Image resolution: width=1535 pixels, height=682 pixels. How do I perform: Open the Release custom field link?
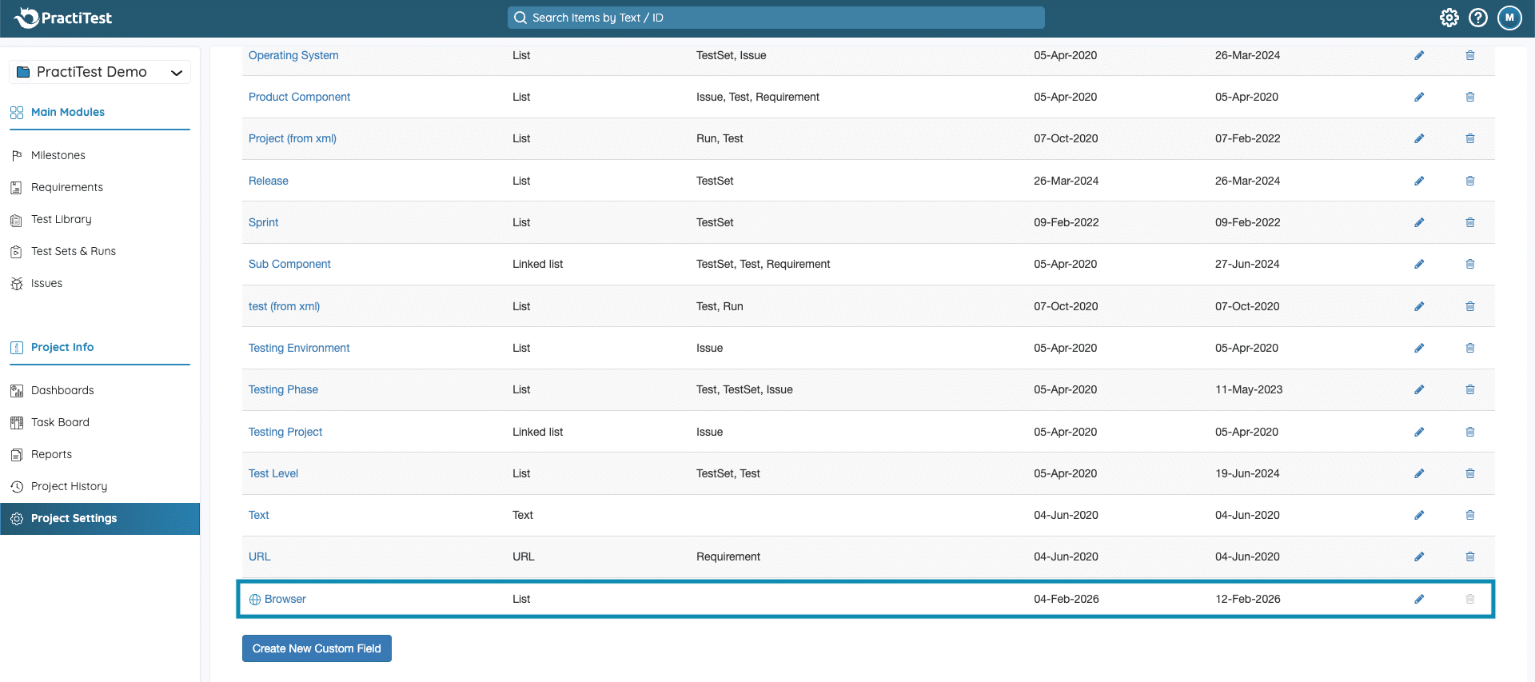[x=269, y=181]
